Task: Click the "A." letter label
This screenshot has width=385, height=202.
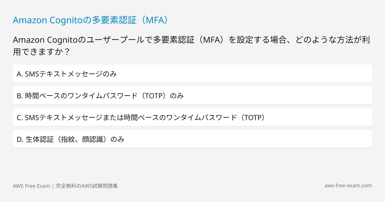Action: pos(20,74)
